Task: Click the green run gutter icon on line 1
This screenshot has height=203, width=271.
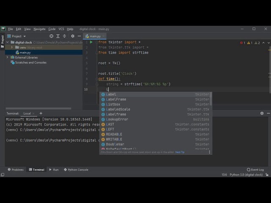Action: pyautogui.click(x=91, y=42)
